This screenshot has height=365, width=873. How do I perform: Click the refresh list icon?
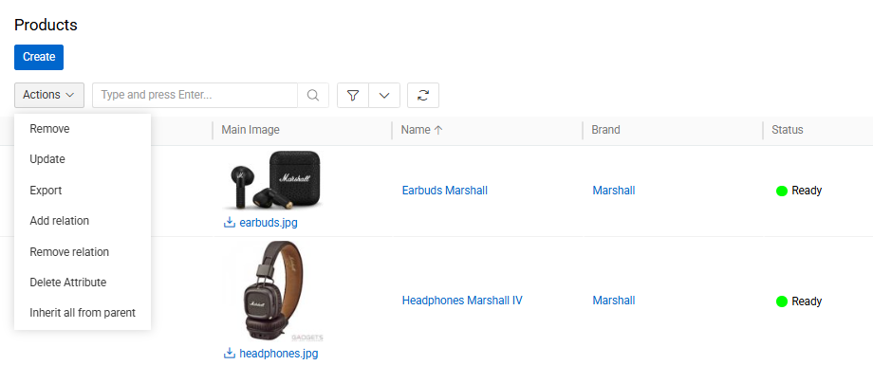point(423,95)
